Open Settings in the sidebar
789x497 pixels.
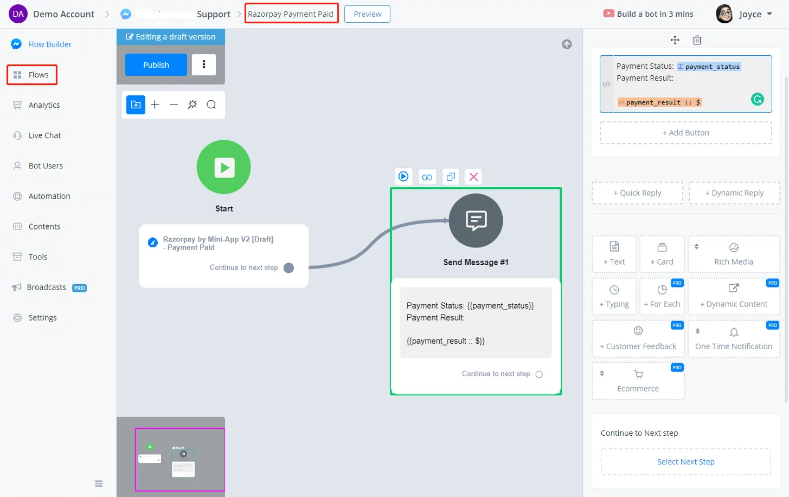coord(35,318)
